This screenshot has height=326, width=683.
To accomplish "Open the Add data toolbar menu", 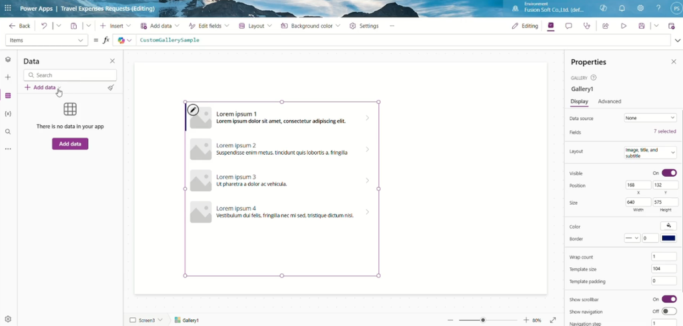I will [159, 26].
